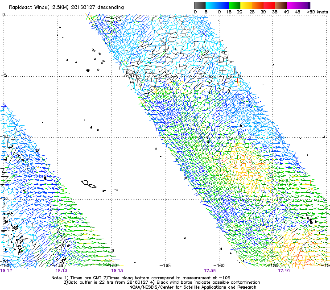Click the legend tick label '40'
Image resolution: width=330 pixels, height=290 pixels.
pyautogui.click(x=286, y=12)
